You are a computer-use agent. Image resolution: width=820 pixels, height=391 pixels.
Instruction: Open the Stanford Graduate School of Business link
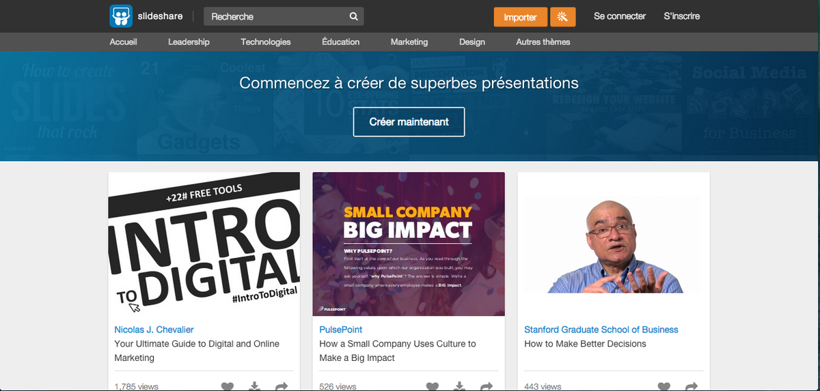click(x=601, y=330)
